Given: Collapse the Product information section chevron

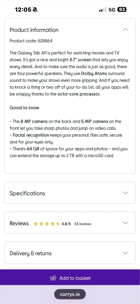Looking at the screenshot, I should pos(125,30).
